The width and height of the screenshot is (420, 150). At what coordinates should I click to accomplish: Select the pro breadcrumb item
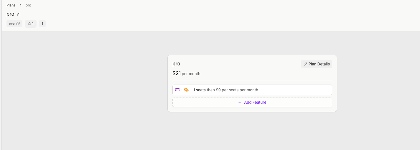(x=28, y=5)
